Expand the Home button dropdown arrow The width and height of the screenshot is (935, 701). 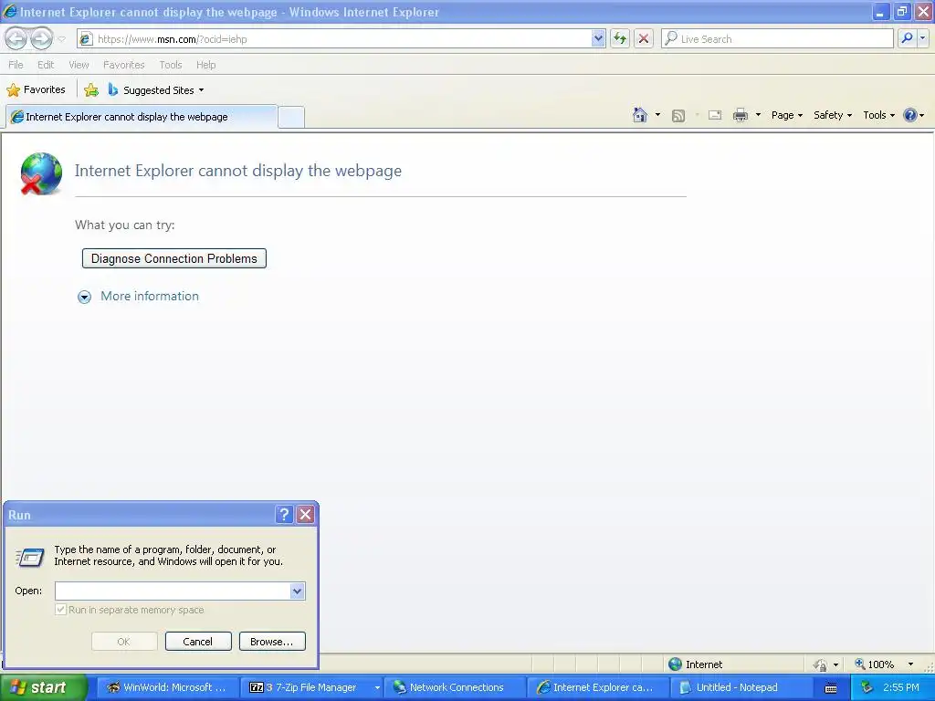pyautogui.click(x=657, y=115)
